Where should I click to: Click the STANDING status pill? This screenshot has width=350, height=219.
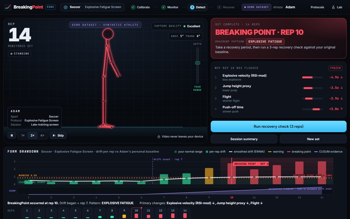point(20,53)
